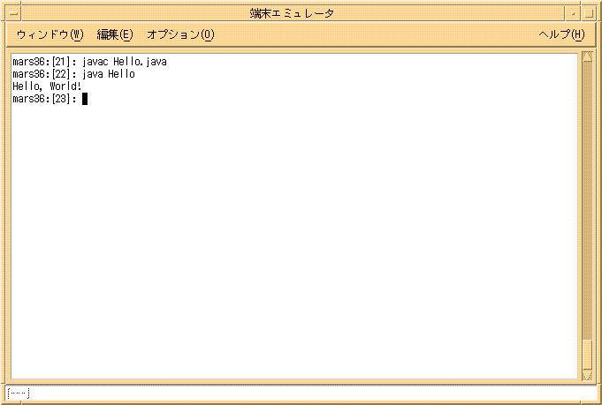Click the status input field below the terminal
The image size is (602, 405).
[x=301, y=393]
